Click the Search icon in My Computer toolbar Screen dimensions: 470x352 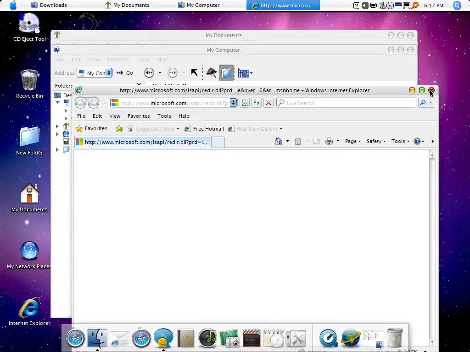coord(211,73)
